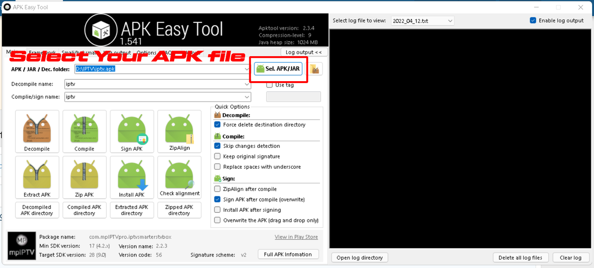Open the log file selector dropdown
The width and height of the screenshot is (594, 268).
coord(450,21)
